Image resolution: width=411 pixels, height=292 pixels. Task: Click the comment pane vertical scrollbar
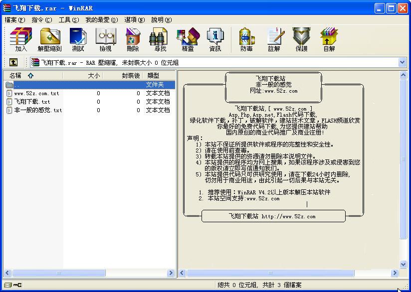click(x=403, y=169)
